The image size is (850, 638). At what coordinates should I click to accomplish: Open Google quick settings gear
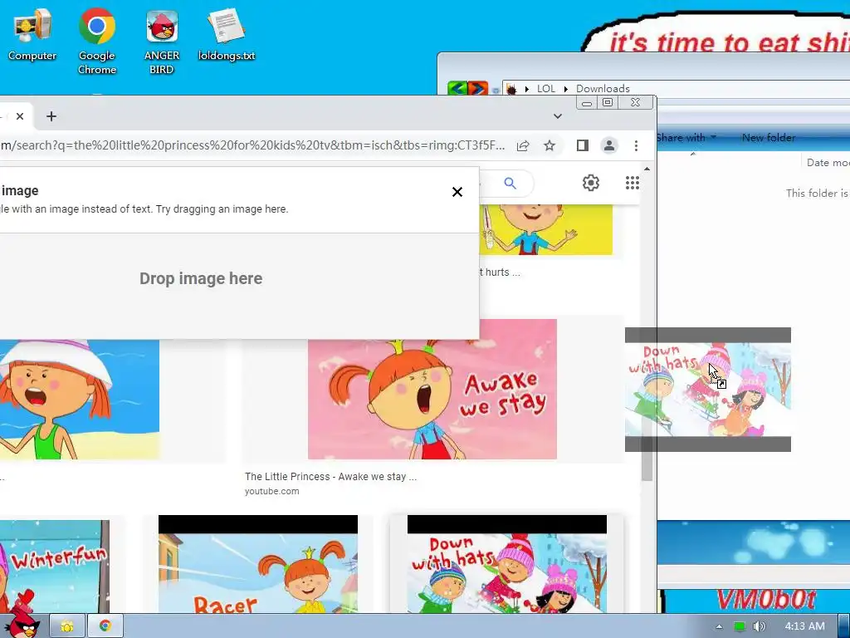point(591,183)
